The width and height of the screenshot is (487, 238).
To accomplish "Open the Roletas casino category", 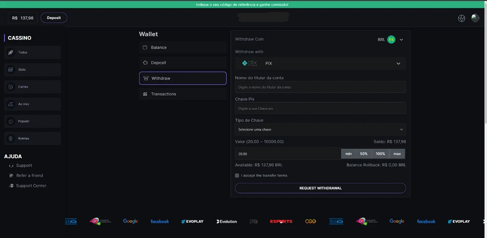I will [x=32, y=138].
